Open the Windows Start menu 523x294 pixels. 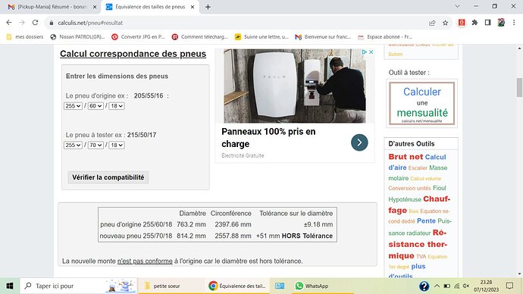click(x=10, y=286)
